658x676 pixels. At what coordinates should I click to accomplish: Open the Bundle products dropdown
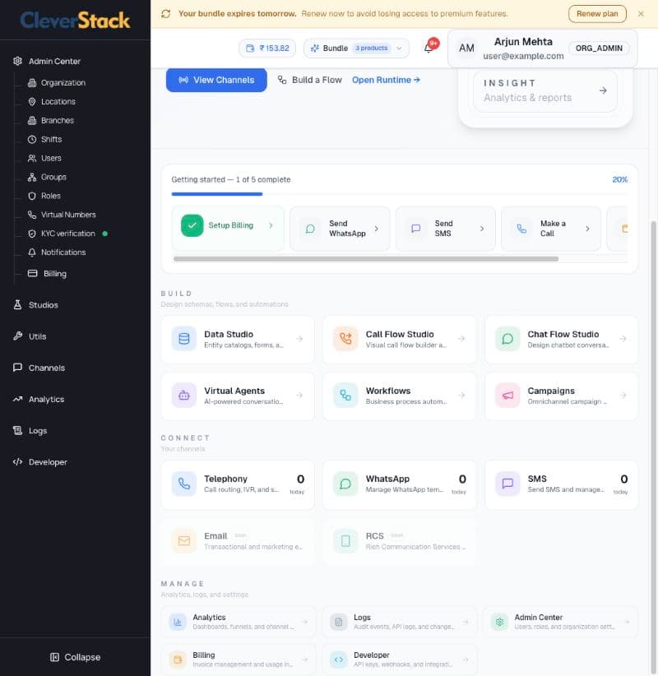(356, 49)
